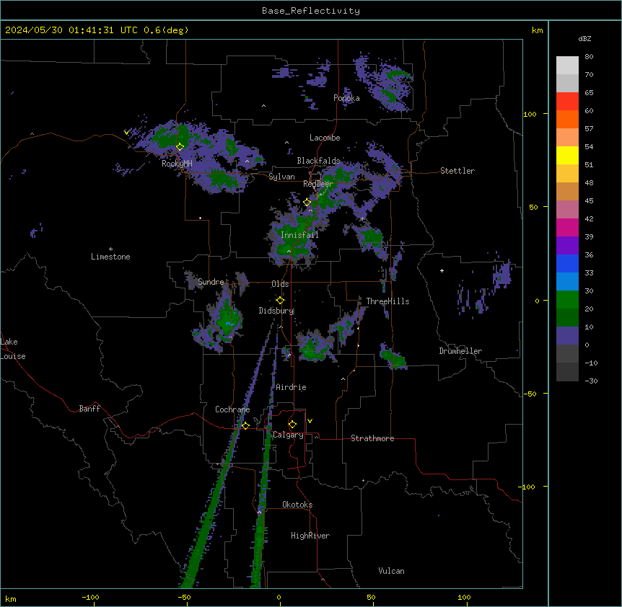Choose the magenta 39-42 dBZ legend band
This screenshot has height=607, width=622.
click(567, 227)
